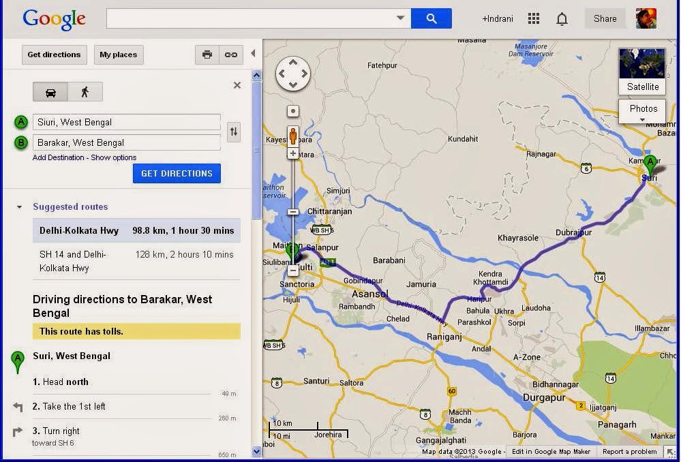
Task: Switch to the My places tab
Action: [x=118, y=55]
